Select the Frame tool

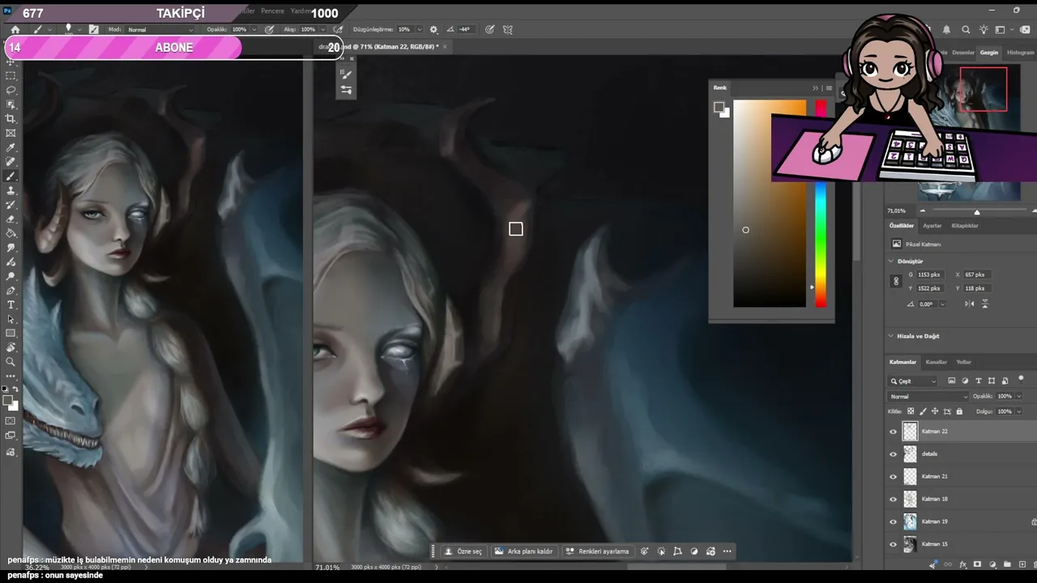click(x=11, y=133)
